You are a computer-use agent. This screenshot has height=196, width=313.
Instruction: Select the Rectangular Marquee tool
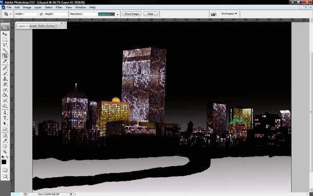[5, 40]
